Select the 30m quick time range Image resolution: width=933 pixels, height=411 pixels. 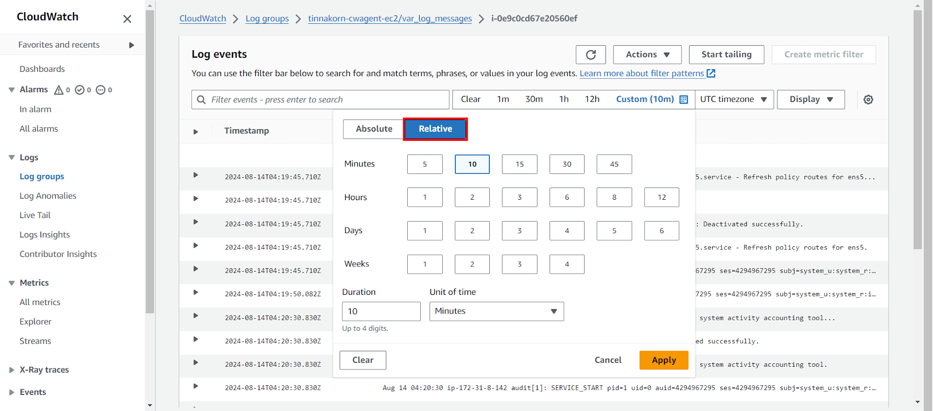(534, 99)
